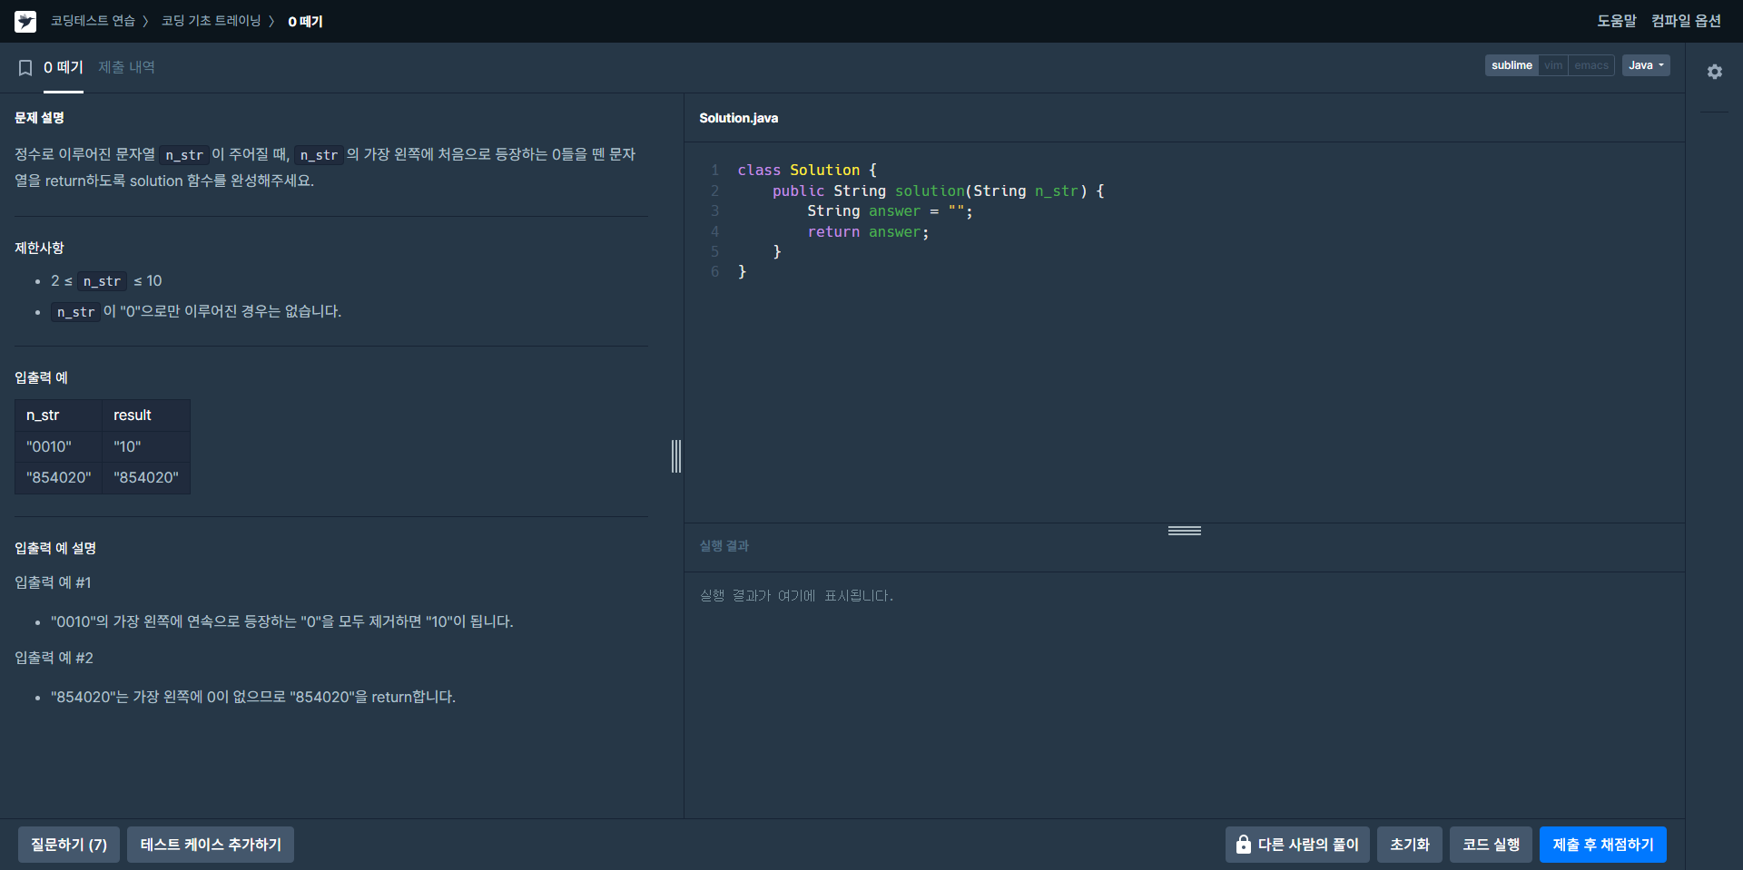Click the 질문하기 (7) button
This screenshot has height=870, width=1743.
(x=69, y=845)
